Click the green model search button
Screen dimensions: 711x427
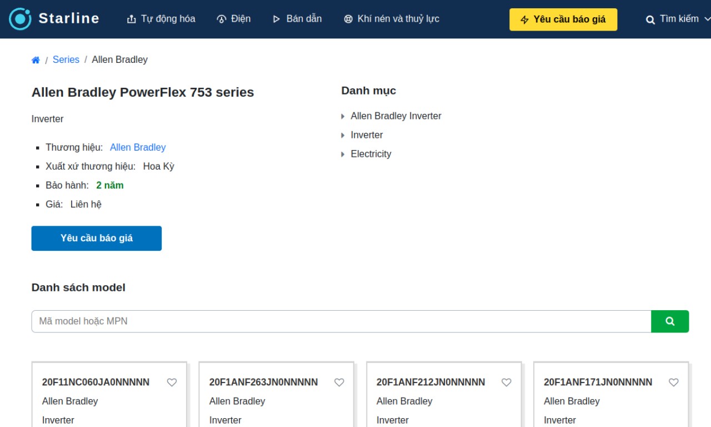click(670, 321)
